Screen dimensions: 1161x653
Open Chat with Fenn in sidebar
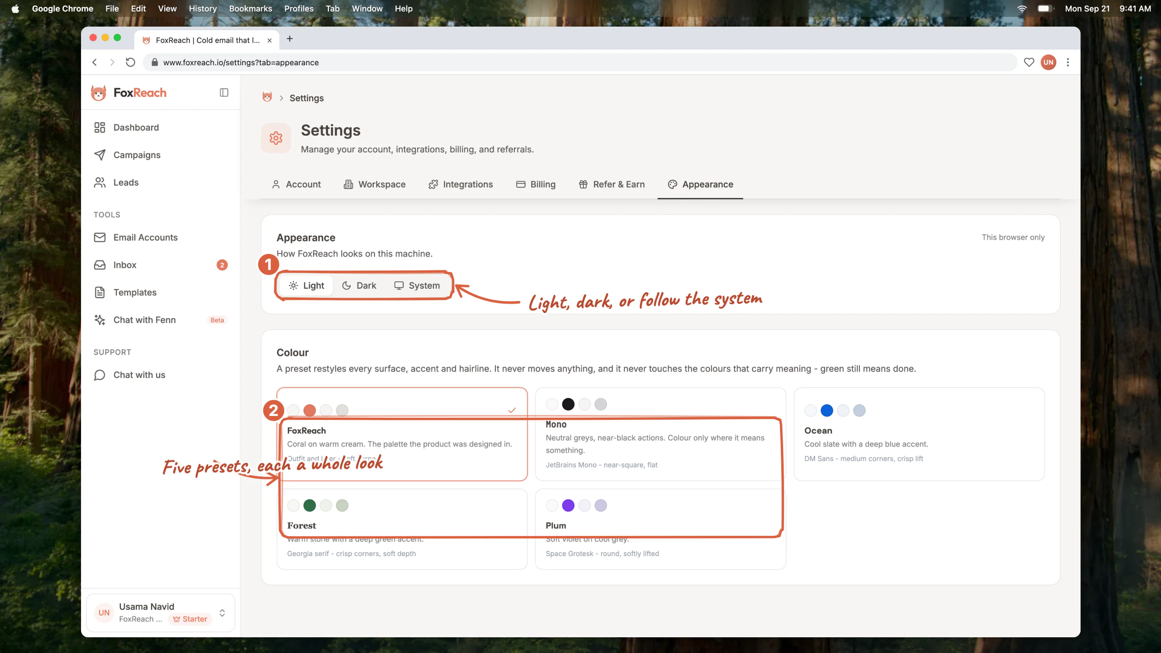160,320
